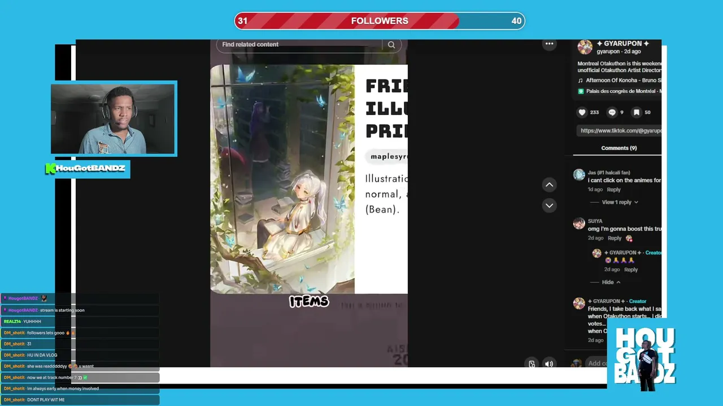Click the Frieren illustration in the video
This screenshot has width=723, height=406.
tap(282, 179)
